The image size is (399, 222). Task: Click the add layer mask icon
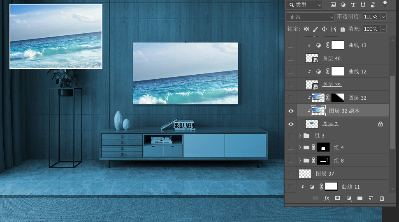coord(338,198)
